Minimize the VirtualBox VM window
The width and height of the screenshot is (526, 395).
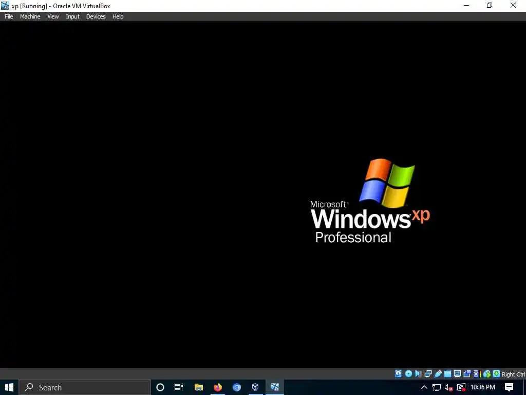click(466, 6)
